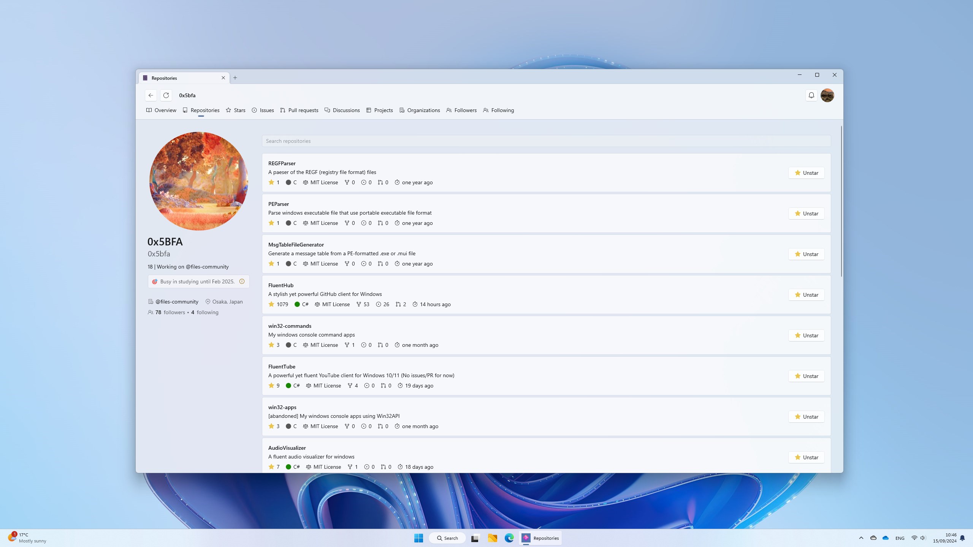Open the @files-community organization link

pos(177,302)
